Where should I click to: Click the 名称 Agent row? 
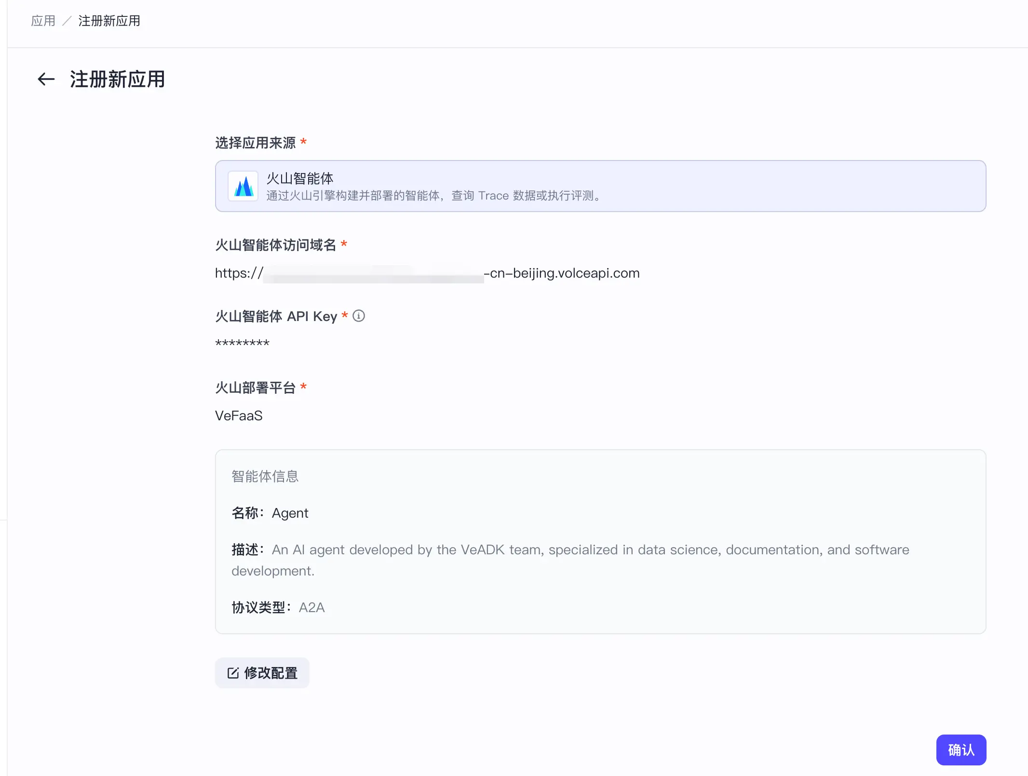pos(270,513)
